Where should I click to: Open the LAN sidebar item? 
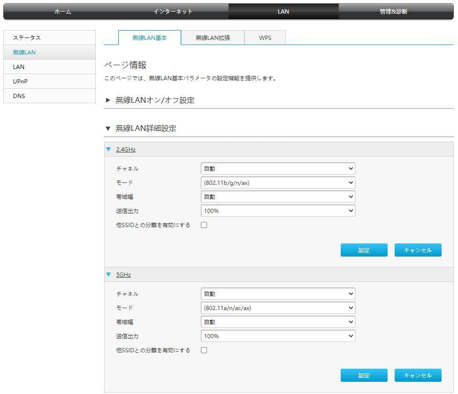49,67
